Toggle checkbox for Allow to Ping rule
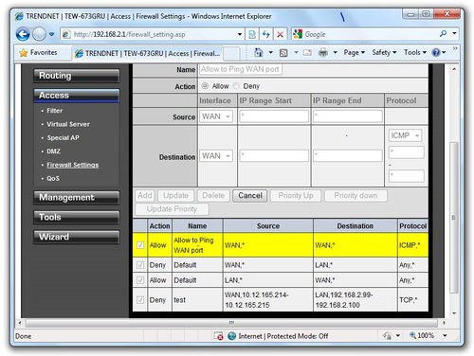This screenshot has width=474, height=356. tap(140, 245)
